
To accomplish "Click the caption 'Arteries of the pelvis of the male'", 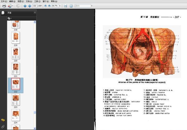I will click(x=142, y=82).
